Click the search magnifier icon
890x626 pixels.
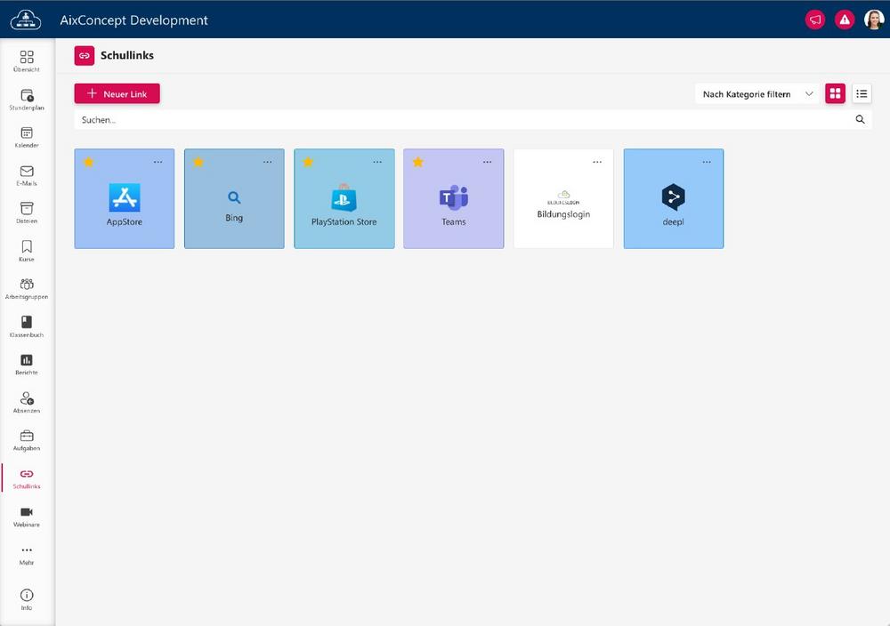click(x=860, y=119)
